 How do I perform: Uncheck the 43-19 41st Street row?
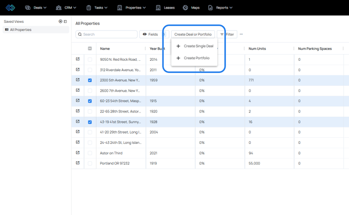click(x=90, y=122)
